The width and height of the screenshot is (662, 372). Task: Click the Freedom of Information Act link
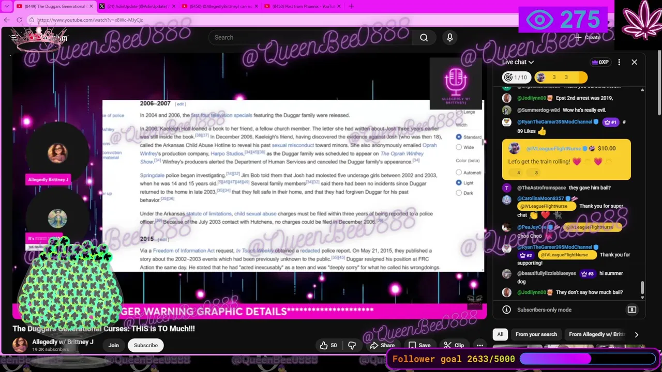(184, 251)
